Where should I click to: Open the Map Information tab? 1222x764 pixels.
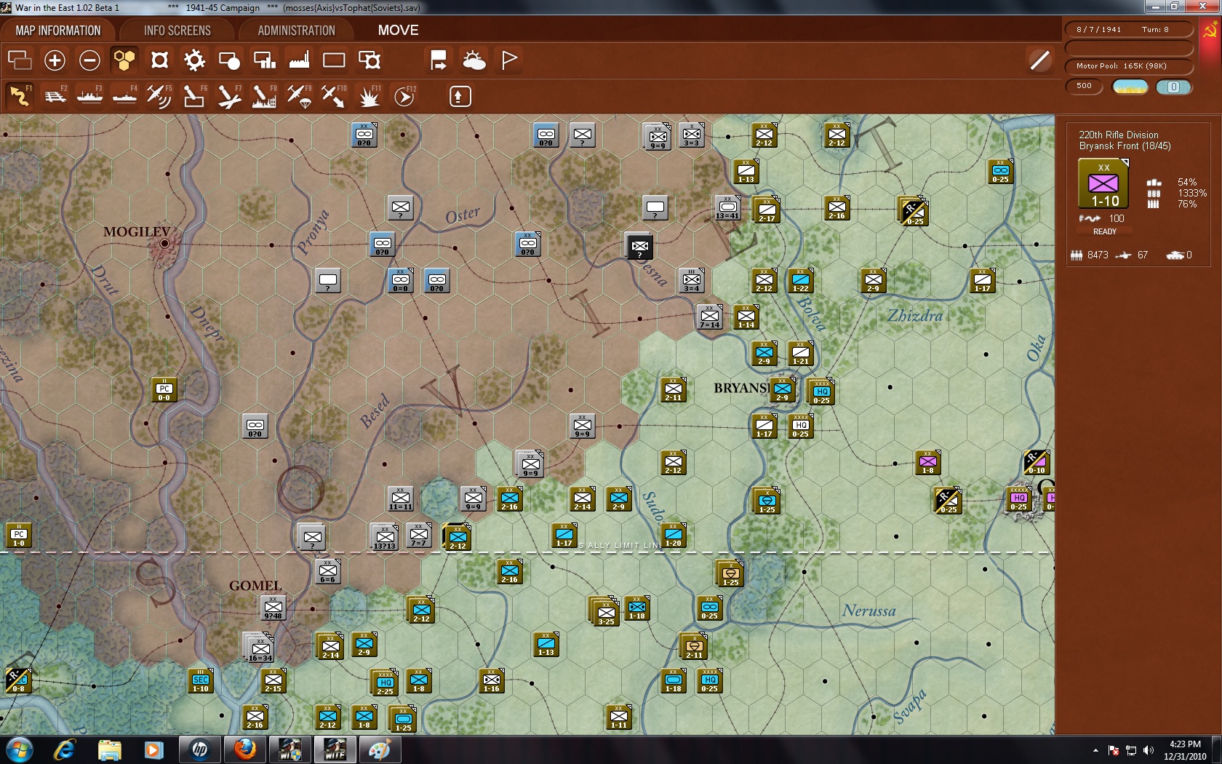coord(58,31)
